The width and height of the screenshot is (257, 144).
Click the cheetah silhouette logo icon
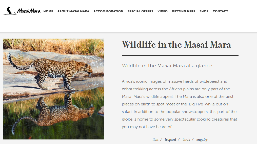tap(9, 11)
